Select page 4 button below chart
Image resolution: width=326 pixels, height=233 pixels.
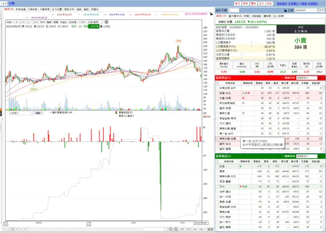(17, 229)
